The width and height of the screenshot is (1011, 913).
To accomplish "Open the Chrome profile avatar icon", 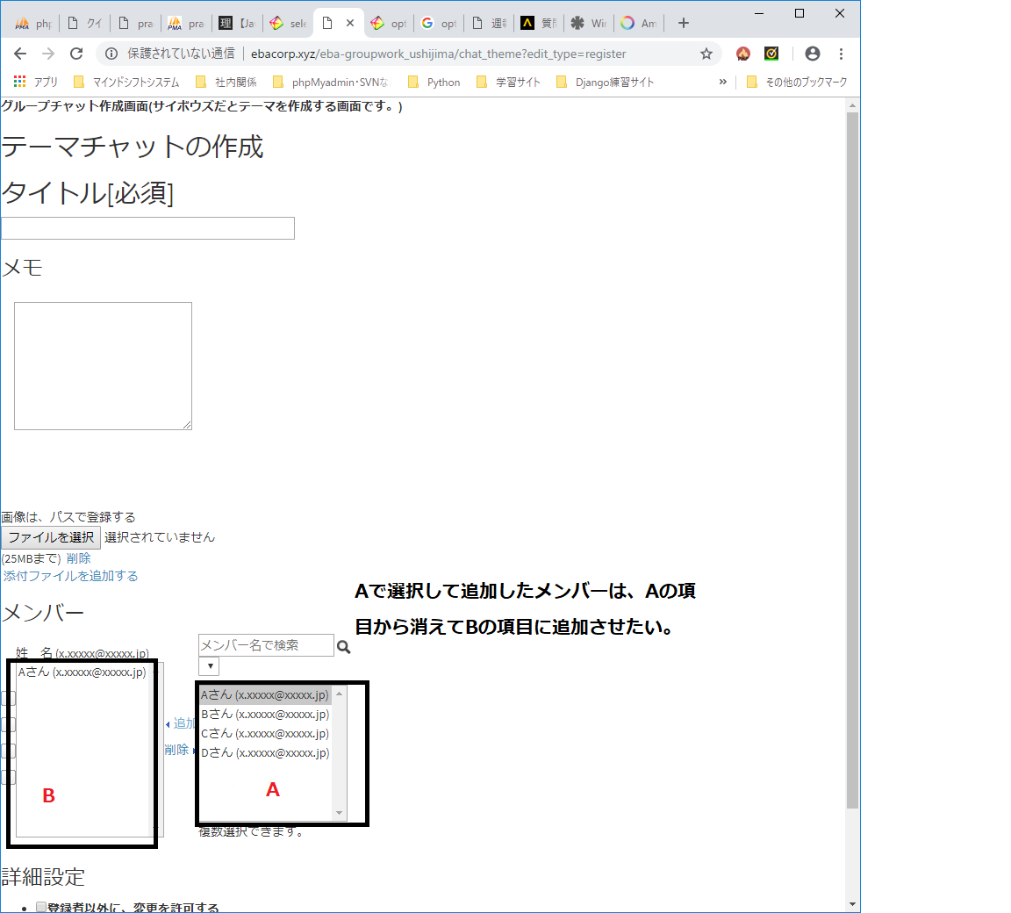I will 812,54.
